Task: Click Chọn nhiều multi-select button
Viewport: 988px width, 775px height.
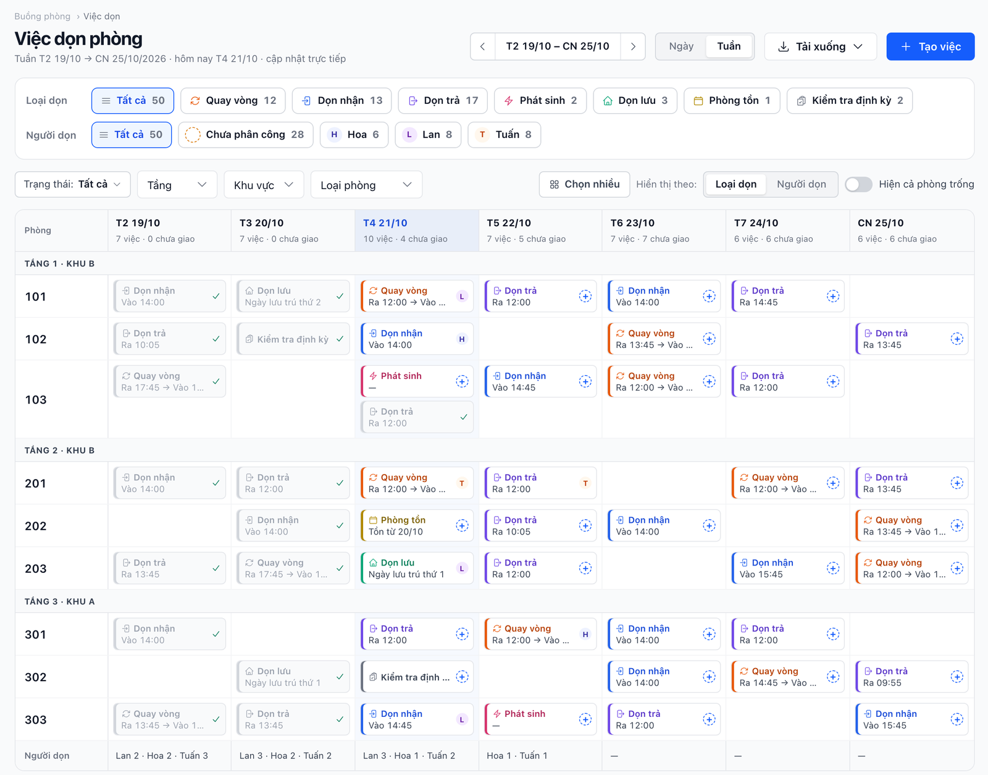Action: 584,184
